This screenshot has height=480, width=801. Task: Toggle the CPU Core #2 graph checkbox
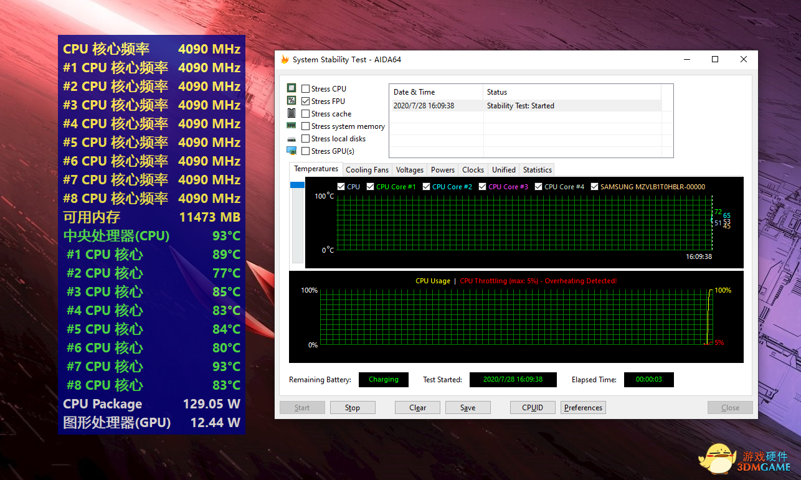tap(427, 187)
